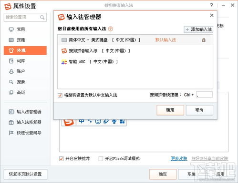The image size is (238, 183).
Task: Open the 更多皮肤 link
Action: click(179, 158)
